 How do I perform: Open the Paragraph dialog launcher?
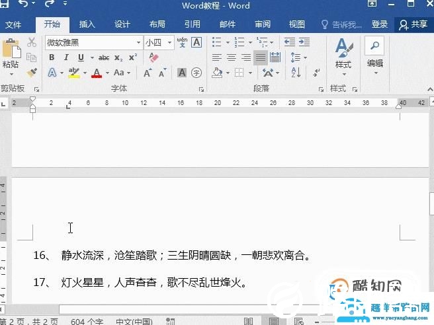321,89
